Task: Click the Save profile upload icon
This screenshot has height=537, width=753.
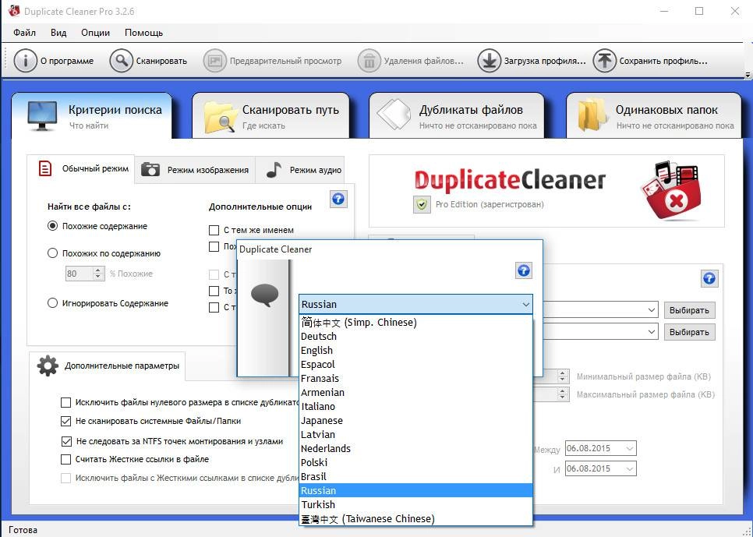Action: [x=604, y=61]
